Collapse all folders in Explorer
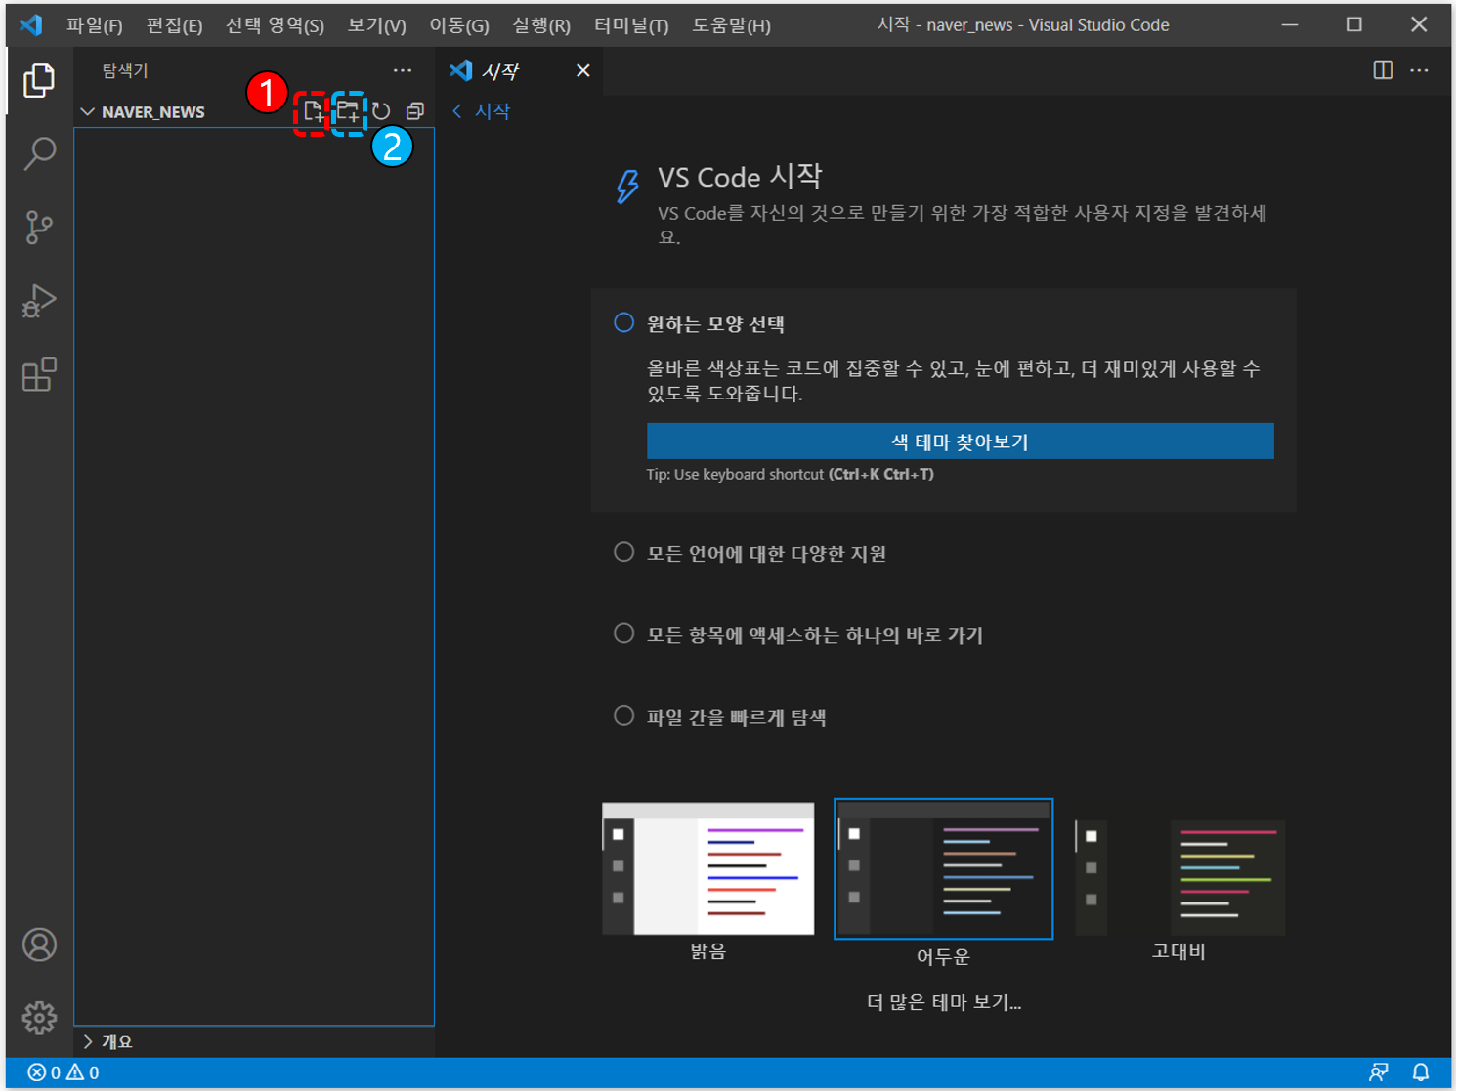The width and height of the screenshot is (1457, 1091). click(415, 111)
